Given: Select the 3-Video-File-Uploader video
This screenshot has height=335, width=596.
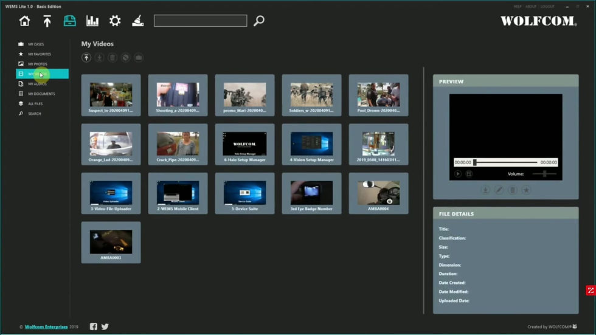Looking at the screenshot, I should click(x=111, y=193).
